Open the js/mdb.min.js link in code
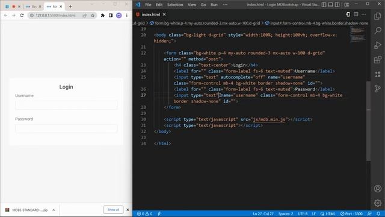The height and width of the screenshot is (217, 385). tap(269, 119)
